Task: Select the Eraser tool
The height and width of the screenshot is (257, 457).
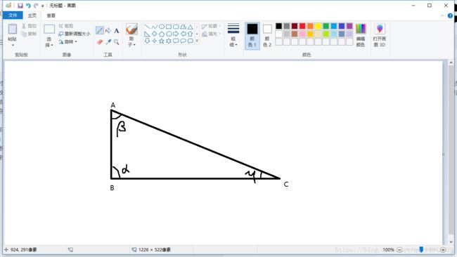Action: coord(100,42)
